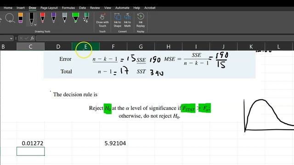Select the Lasso select tool

click(x=10, y=18)
